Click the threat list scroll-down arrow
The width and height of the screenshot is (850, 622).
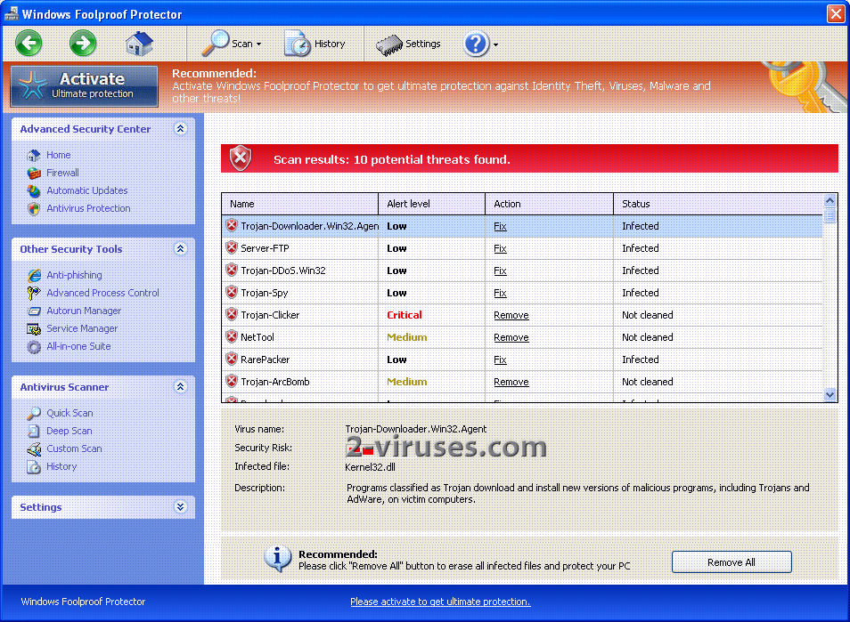(x=830, y=395)
